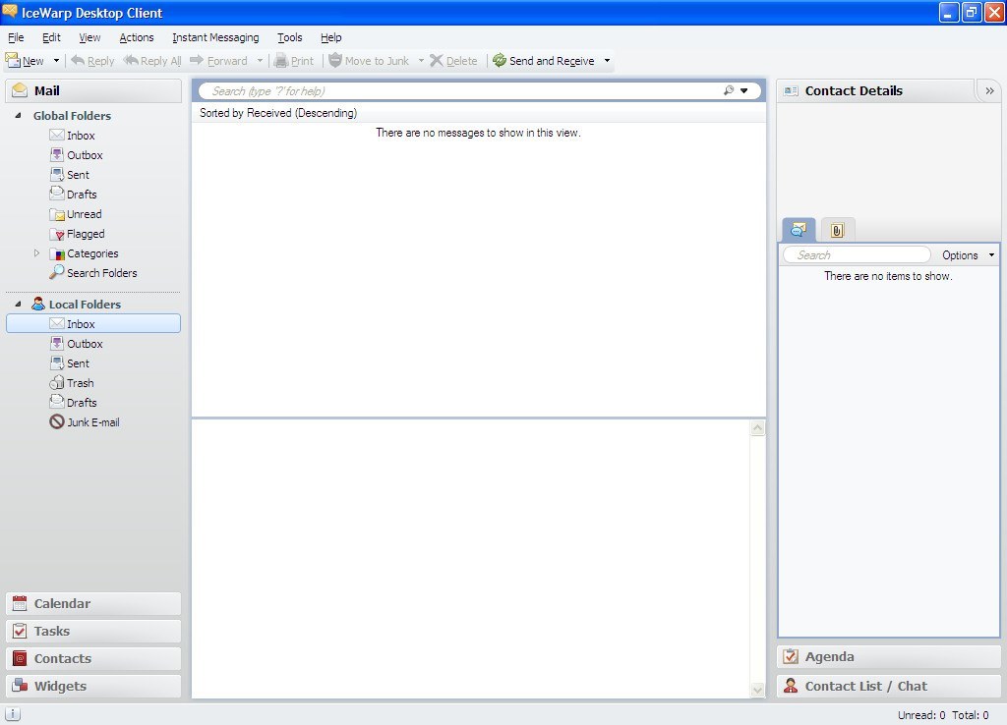The image size is (1007, 725).
Task: Click Move to Junk in toolbar
Action: tap(369, 61)
